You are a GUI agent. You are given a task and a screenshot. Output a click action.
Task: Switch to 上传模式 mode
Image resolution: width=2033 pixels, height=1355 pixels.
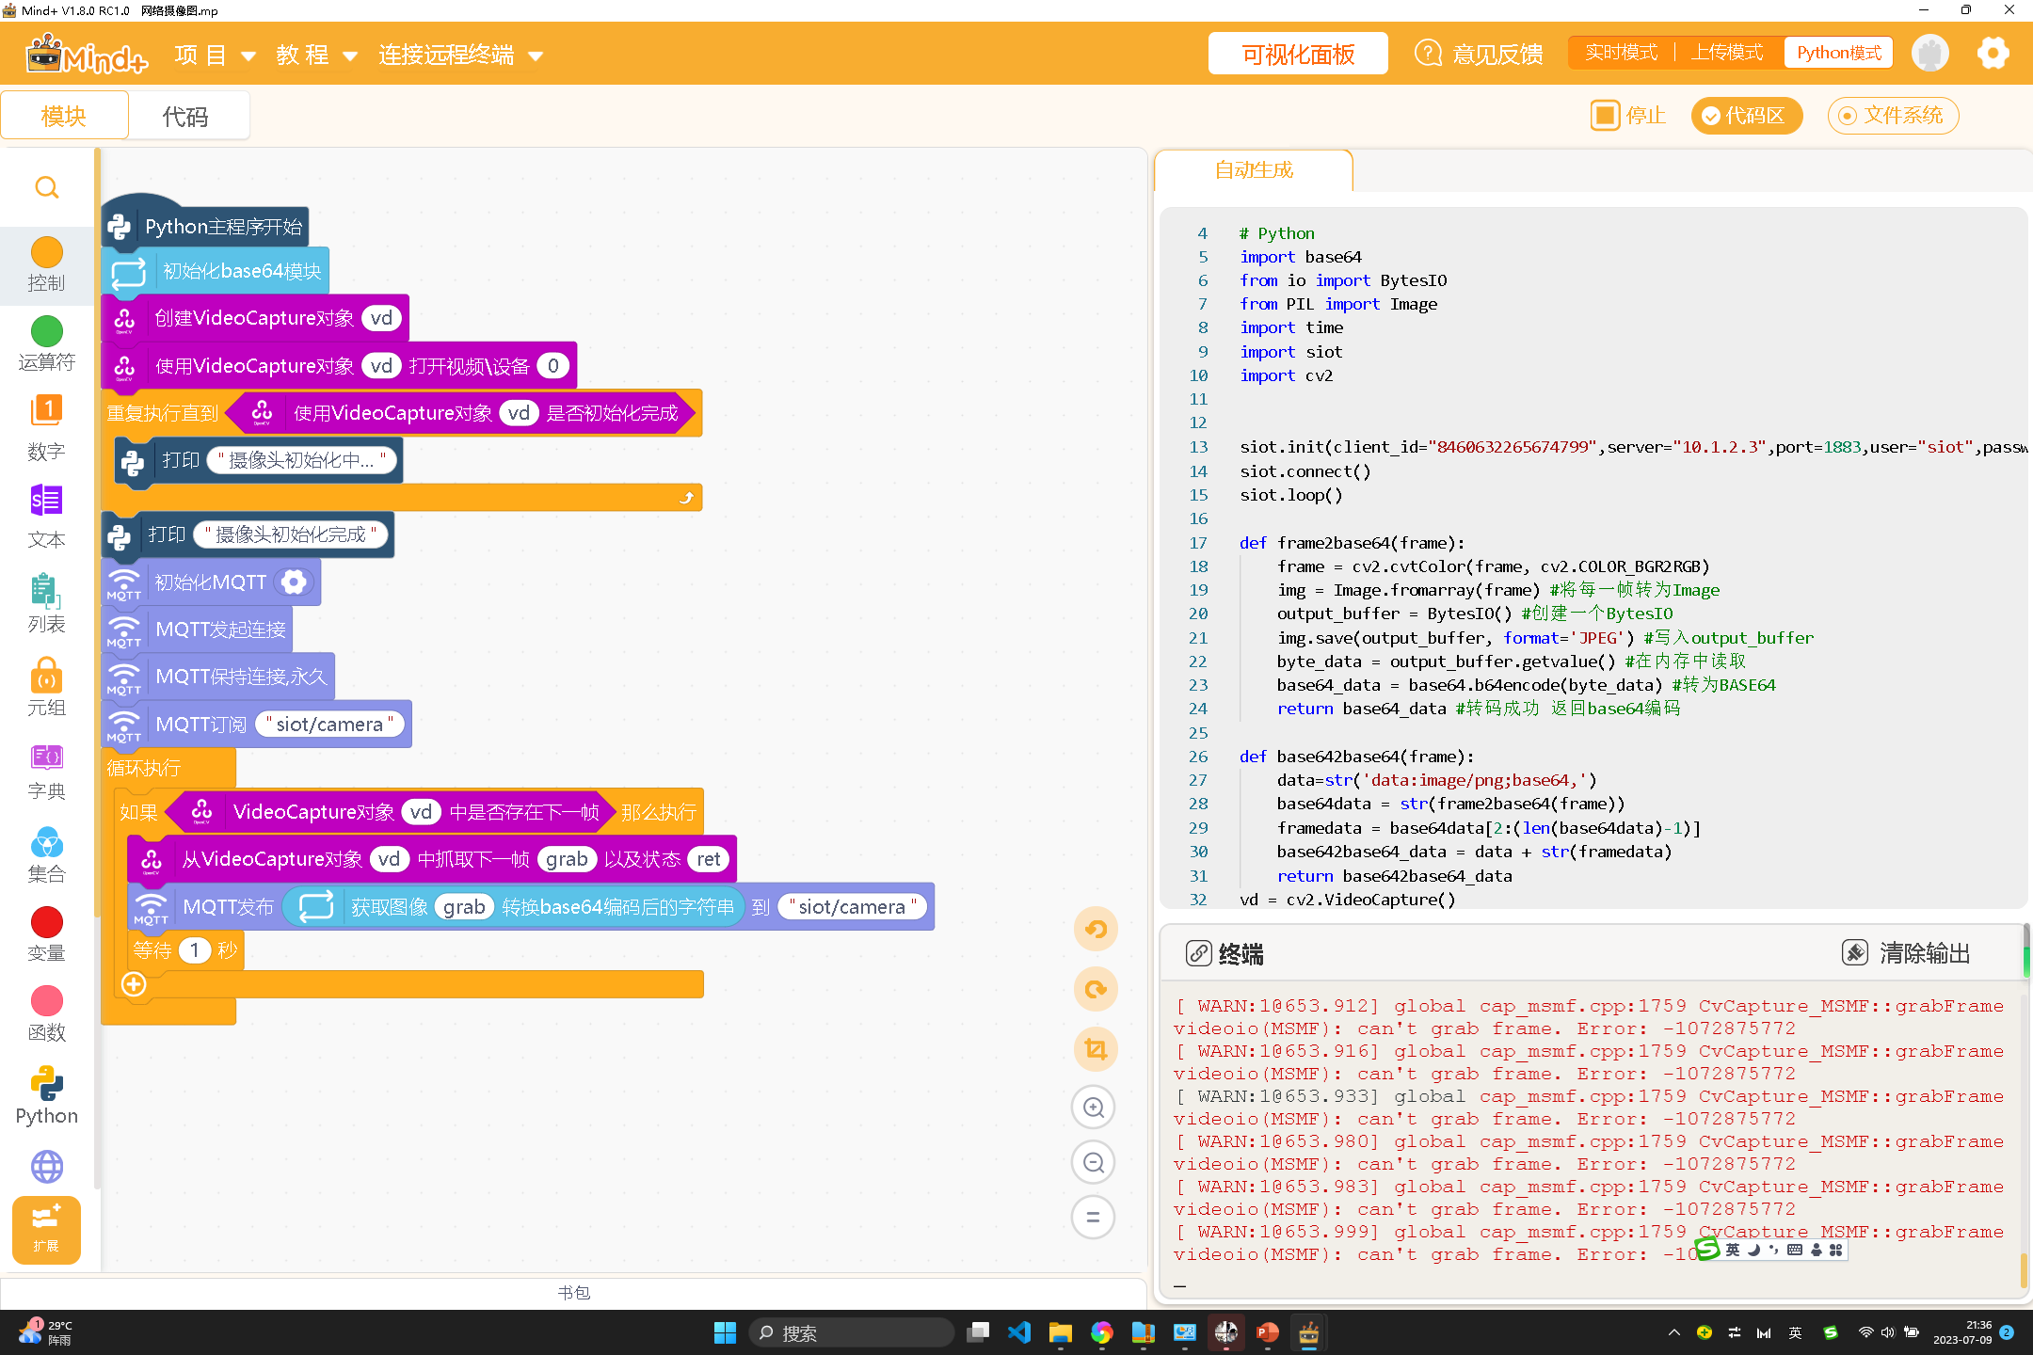point(1727,53)
